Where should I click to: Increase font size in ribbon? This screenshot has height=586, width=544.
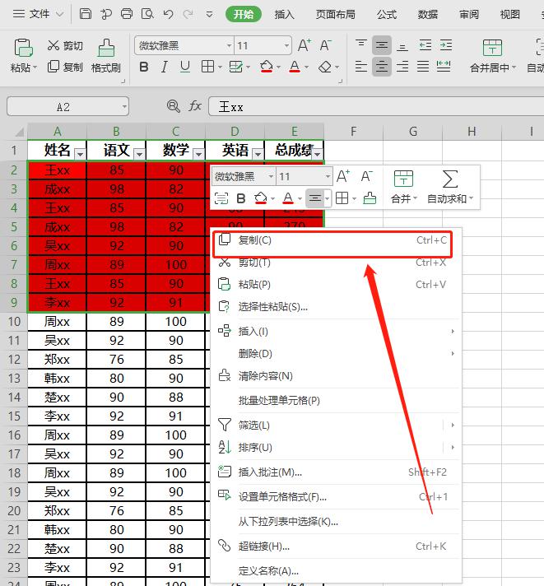coord(305,45)
